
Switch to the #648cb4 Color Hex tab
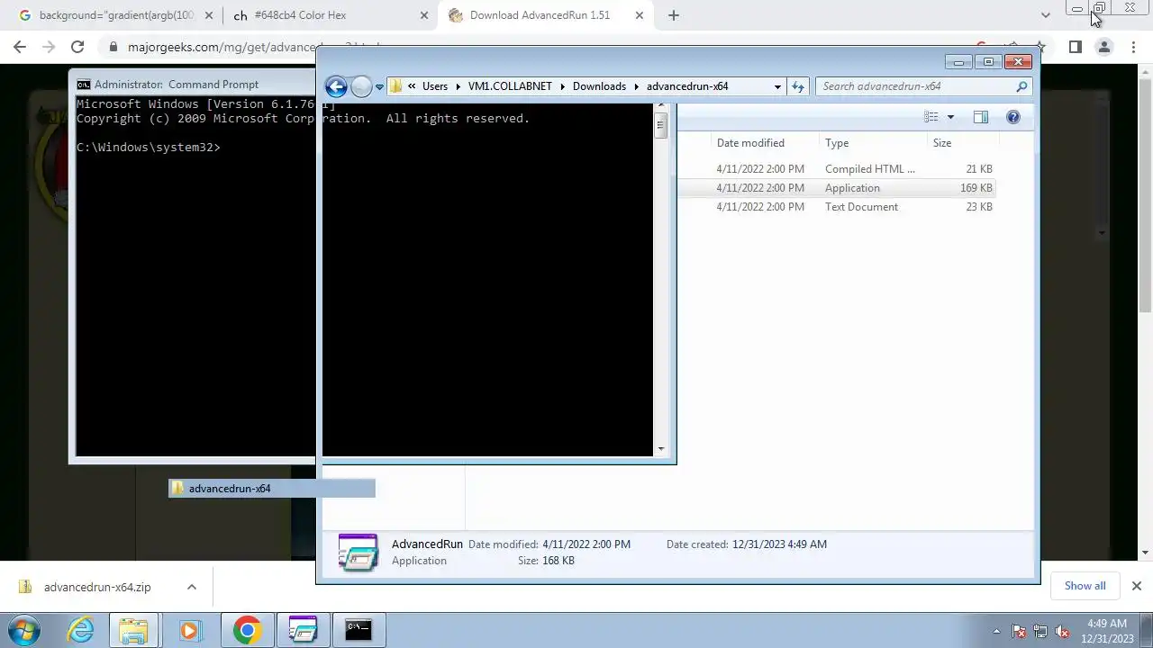click(x=328, y=15)
